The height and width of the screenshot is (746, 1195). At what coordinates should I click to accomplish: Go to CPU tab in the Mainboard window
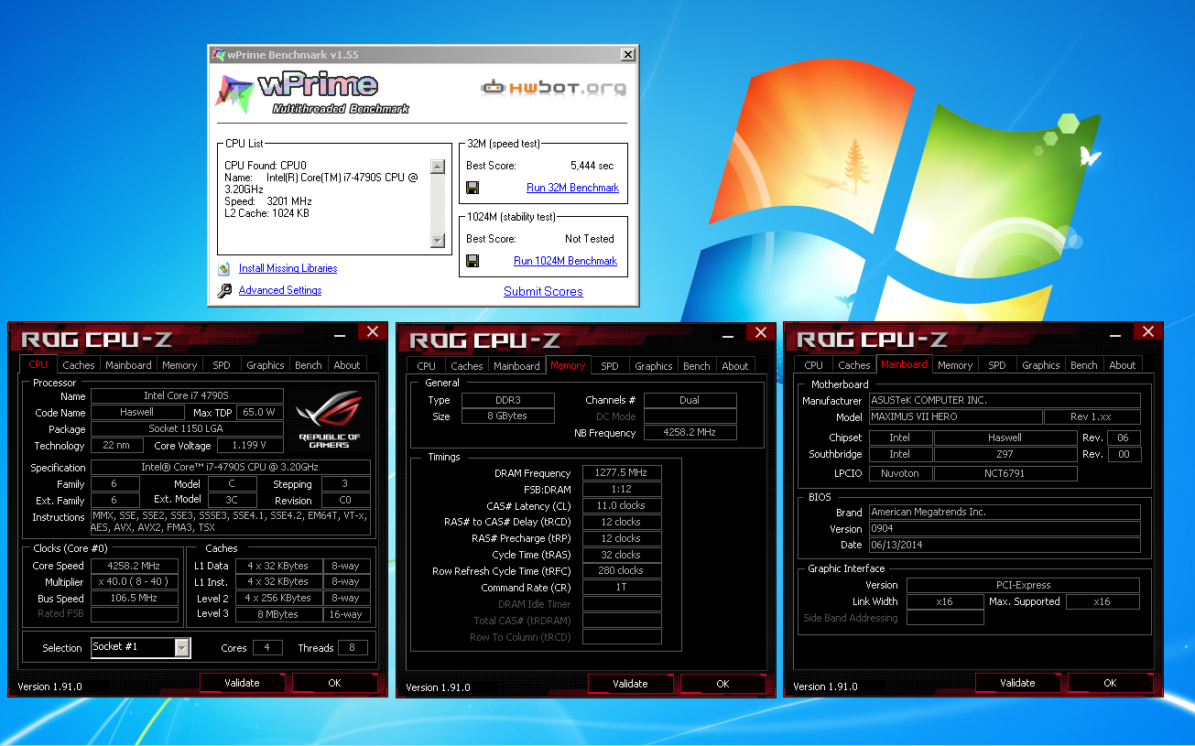click(x=814, y=365)
